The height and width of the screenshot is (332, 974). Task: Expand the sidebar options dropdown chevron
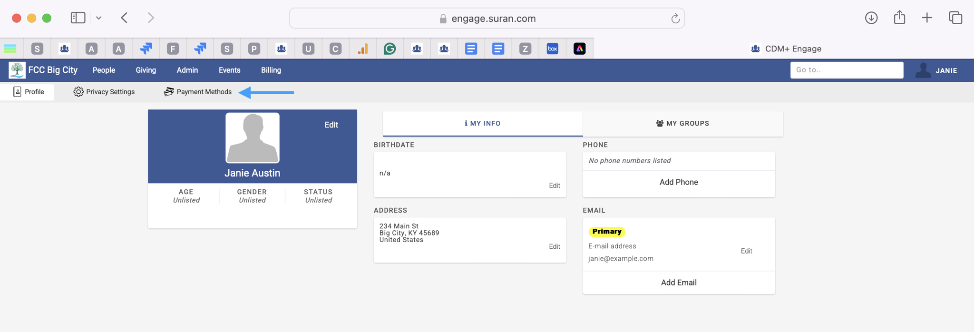click(x=98, y=18)
